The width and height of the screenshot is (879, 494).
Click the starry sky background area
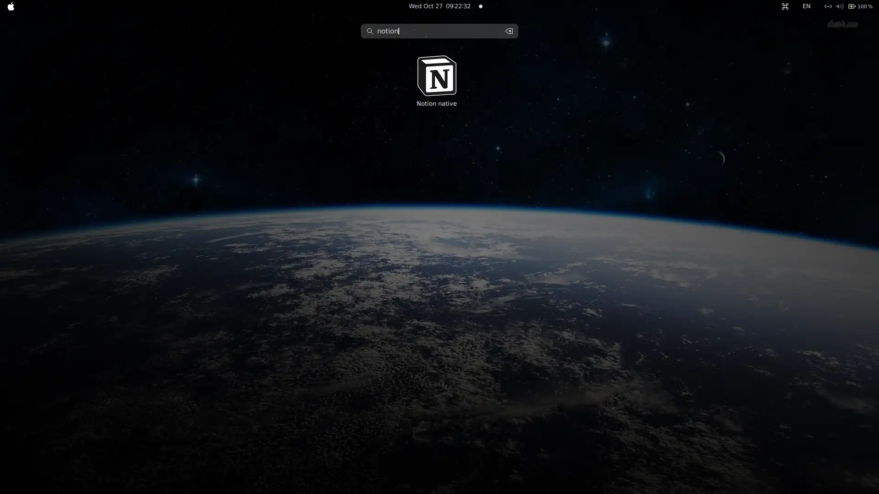coord(183,114)
